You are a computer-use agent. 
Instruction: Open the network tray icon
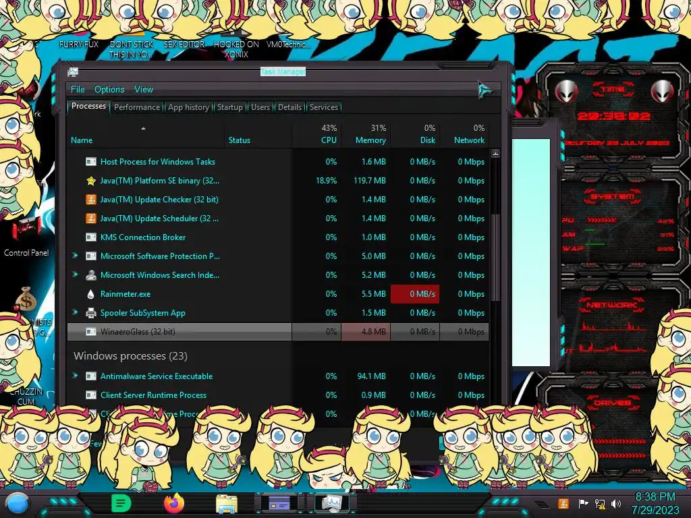(600, 503)
